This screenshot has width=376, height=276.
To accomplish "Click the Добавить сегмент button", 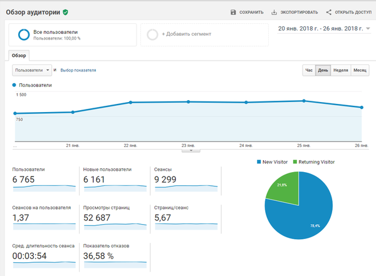I will (204, 34).
